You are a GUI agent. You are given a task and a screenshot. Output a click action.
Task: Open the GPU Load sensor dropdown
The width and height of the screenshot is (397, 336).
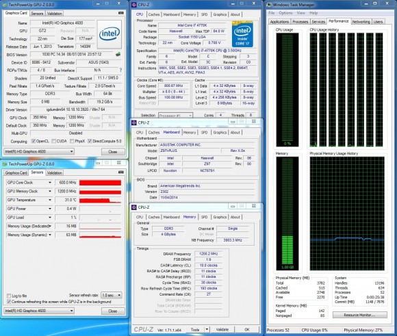tap(50, 217)
